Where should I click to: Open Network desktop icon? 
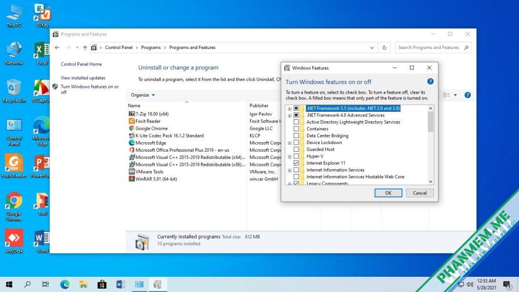pyautogui.click(x=14, y=54)
